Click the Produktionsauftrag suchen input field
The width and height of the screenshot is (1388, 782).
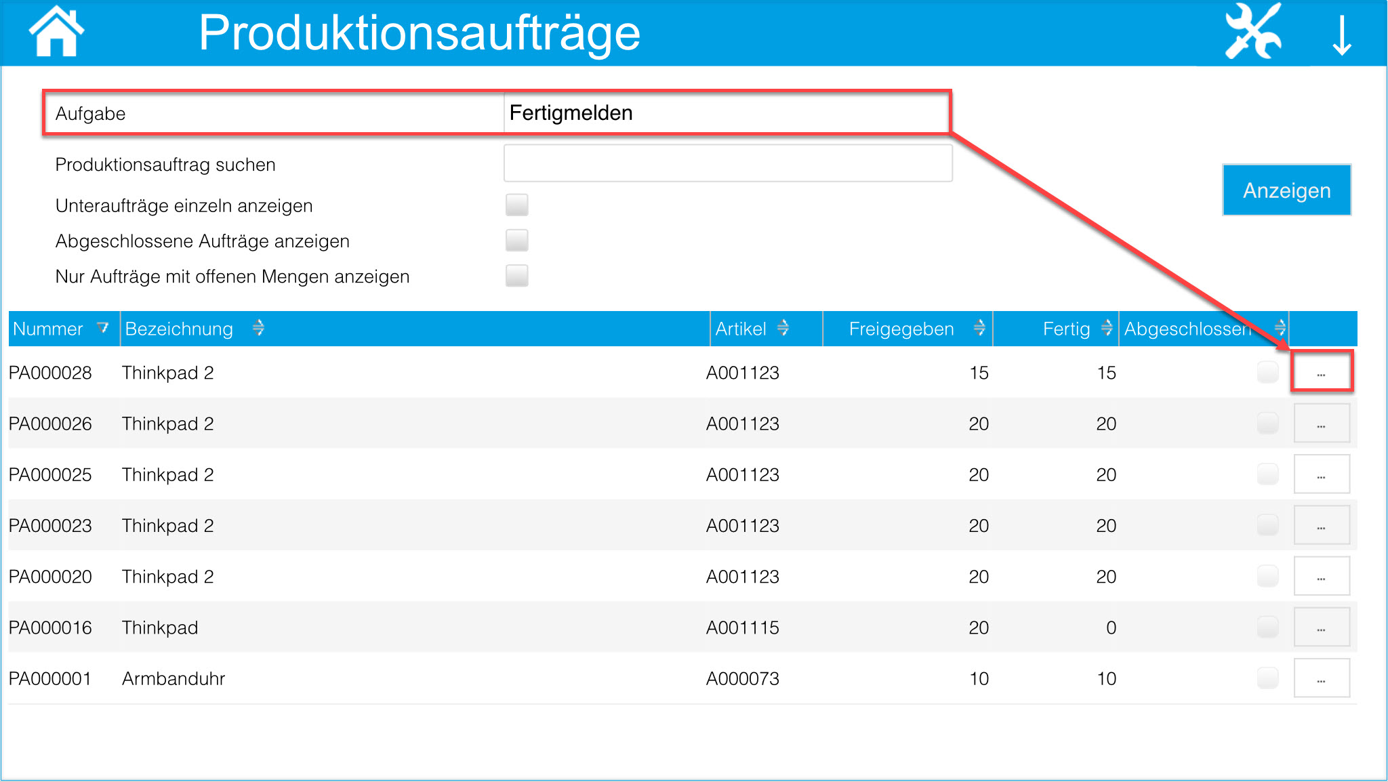tap(727, 163)
